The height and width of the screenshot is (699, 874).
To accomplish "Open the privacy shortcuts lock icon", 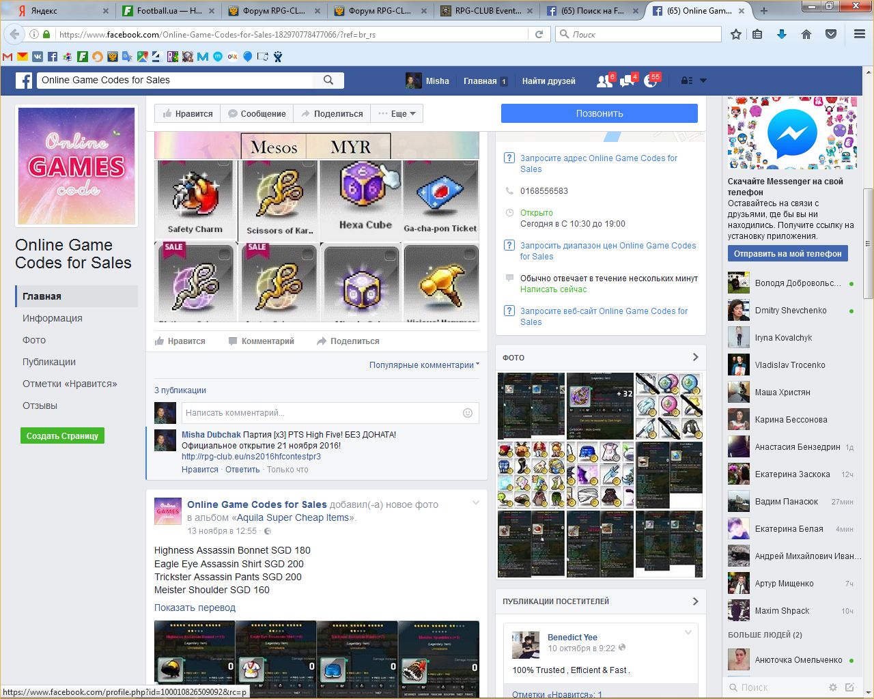I will 686,81.
